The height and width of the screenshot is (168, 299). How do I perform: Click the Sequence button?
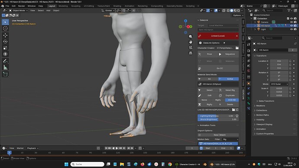point(228,54)
